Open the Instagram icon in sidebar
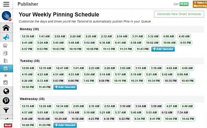The height and width of the screenshot is (128, 207). pyautogui.click(x=5, y=82)
